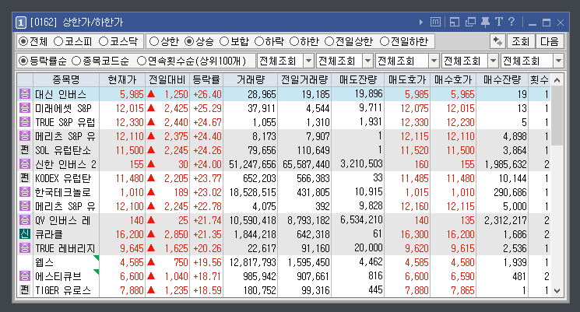Image resolution: width=580 pixels, height=312 pixels.
Task: Click the +26.40 change rate cell
Action: pos(206,94)
